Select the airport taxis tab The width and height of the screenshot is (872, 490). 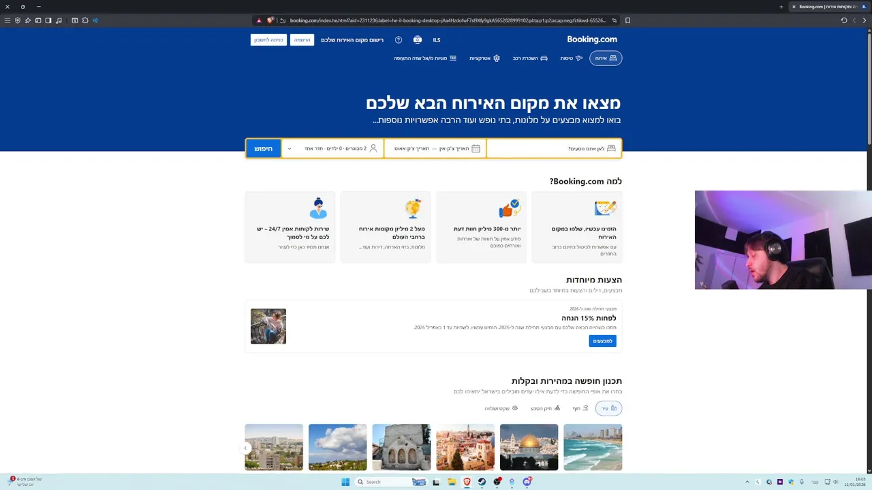point(425,59)
